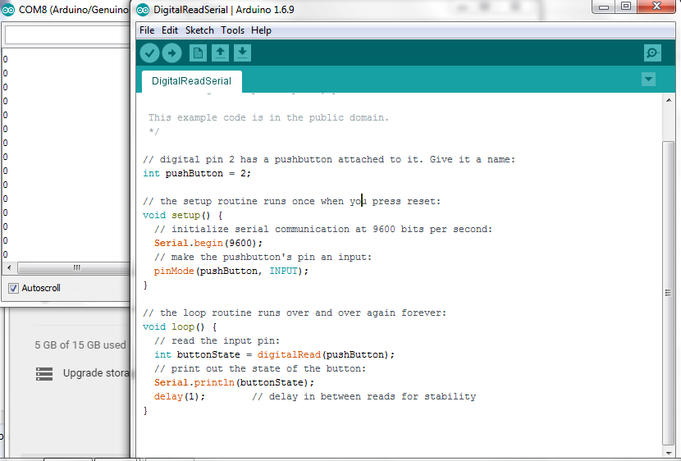Viewport: 681px width, 461px height.
Task: Click the Verify checkmark button
Action: (x=149, y=53)
